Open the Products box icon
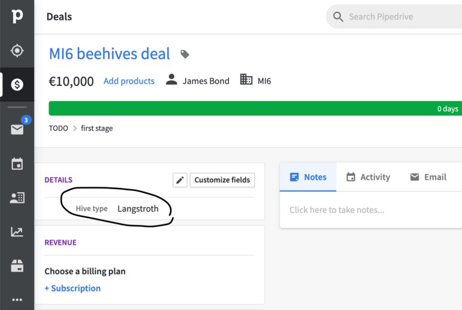Screen dimensions: 462x310 [17, 266]
